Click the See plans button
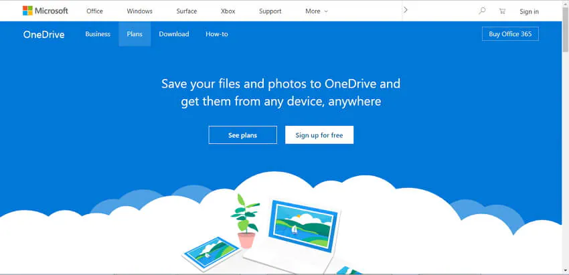The height and width of the screenshot is (275, 569). click(243, 135)
